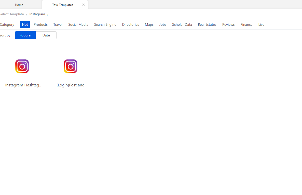Screen dimensions: 302x195
Task: Switch to the Home tab
Action: point(19,5)
